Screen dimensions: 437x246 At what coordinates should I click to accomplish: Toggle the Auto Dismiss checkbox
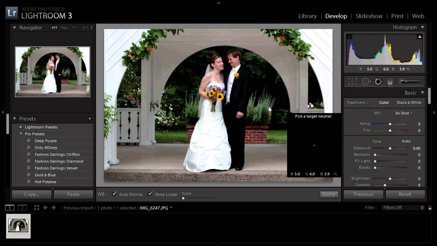pos(114,194)
